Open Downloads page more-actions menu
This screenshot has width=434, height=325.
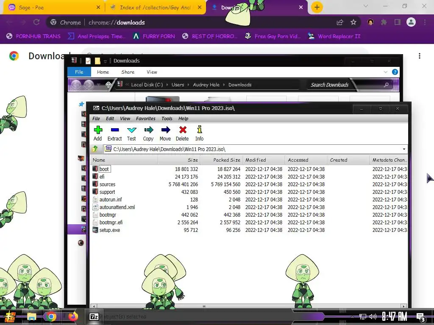tap(420, 56)
